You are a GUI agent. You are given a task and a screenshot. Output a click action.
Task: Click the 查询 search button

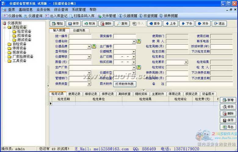(122, 24)
